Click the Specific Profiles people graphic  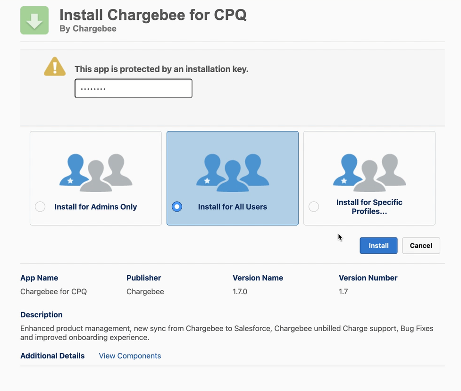tap(369, 172)
